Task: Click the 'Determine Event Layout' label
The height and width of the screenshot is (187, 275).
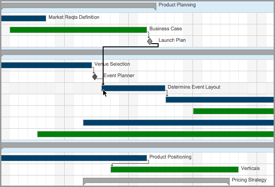Action: tap(194, 87)
